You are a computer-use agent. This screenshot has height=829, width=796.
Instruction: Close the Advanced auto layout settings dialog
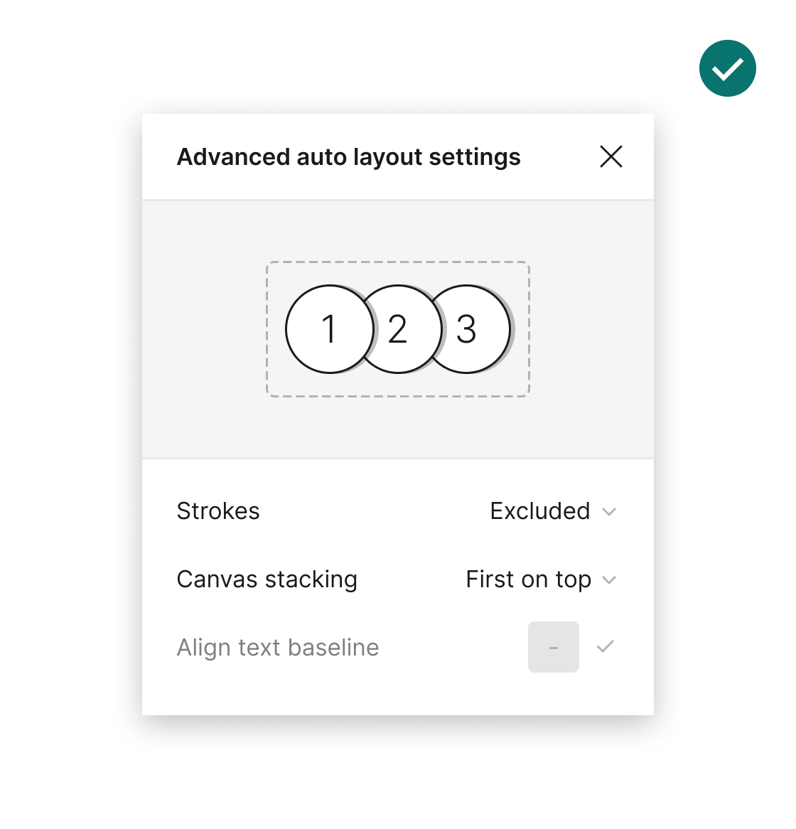[611, 156]
